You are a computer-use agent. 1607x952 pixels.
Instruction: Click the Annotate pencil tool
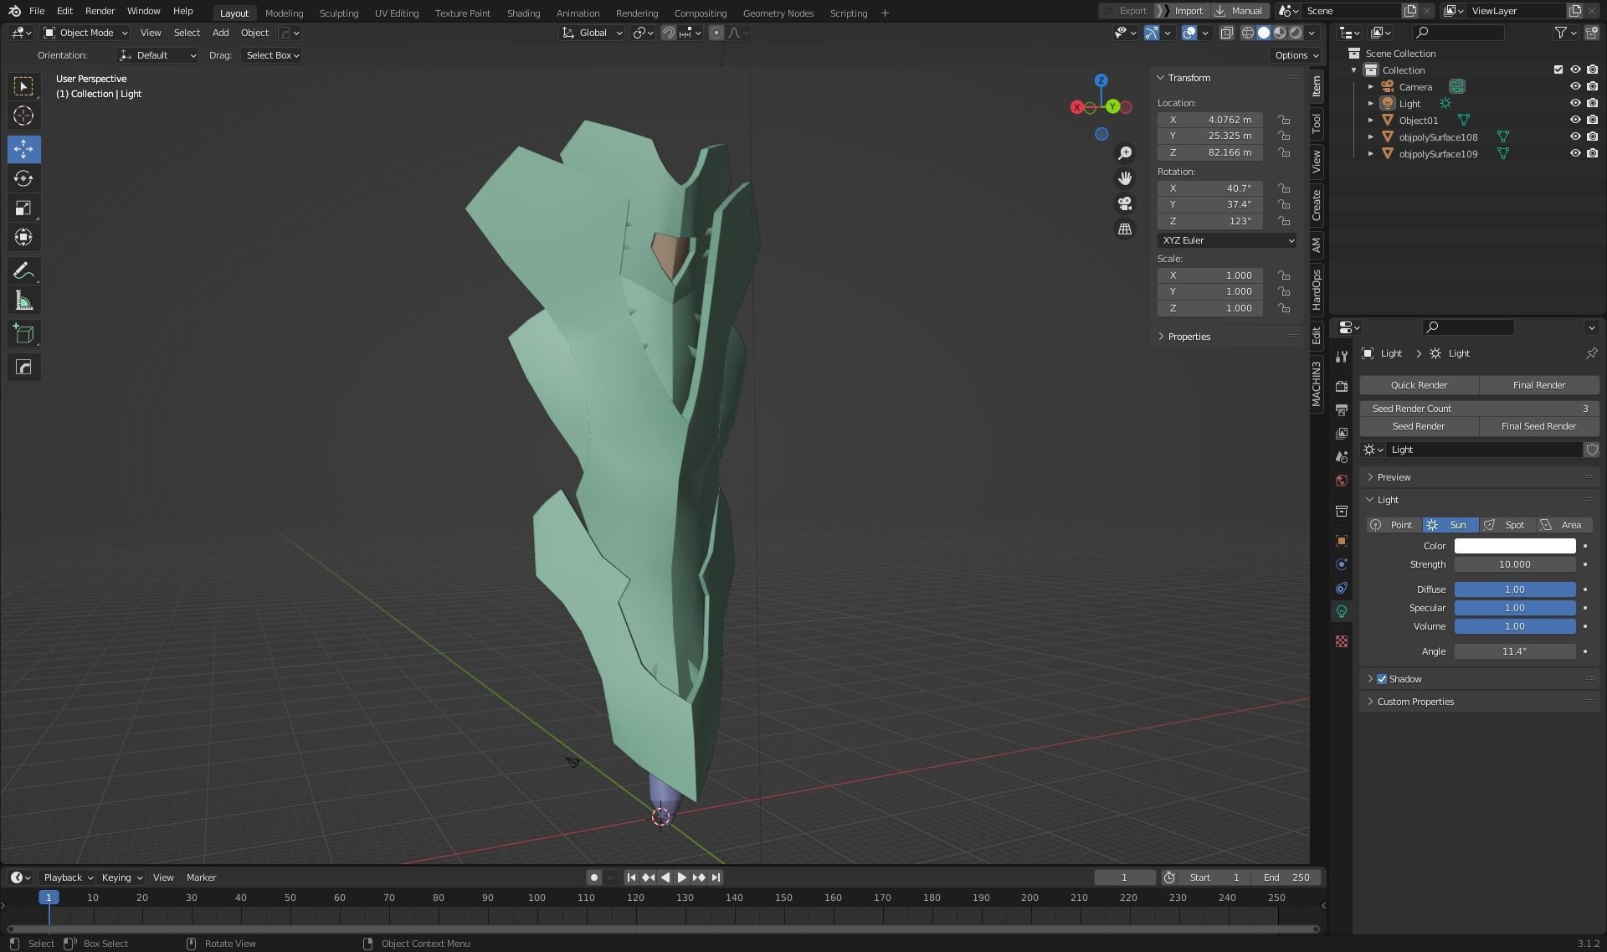[x=23, y=271]
